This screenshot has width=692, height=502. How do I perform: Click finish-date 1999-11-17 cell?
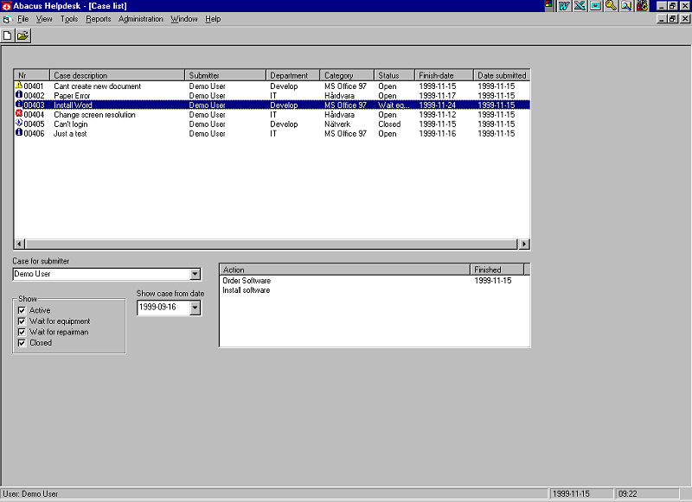[438, 96]
